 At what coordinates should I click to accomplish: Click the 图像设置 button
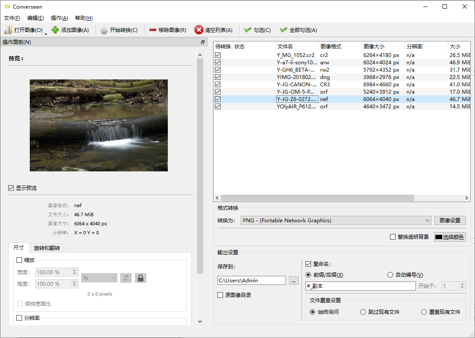click(450, 221)
